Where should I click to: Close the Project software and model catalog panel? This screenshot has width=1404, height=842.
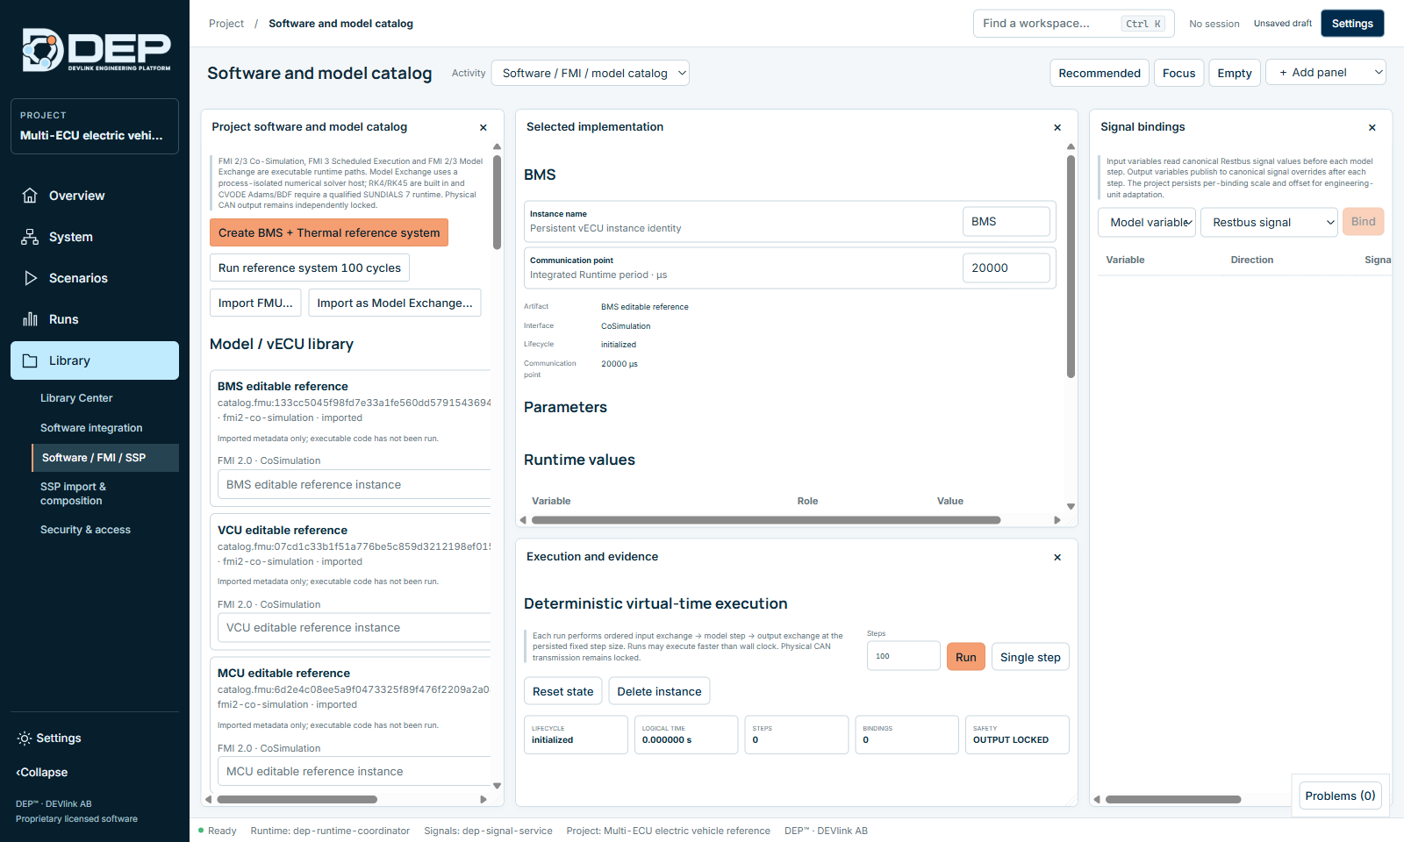coord(484,127)
